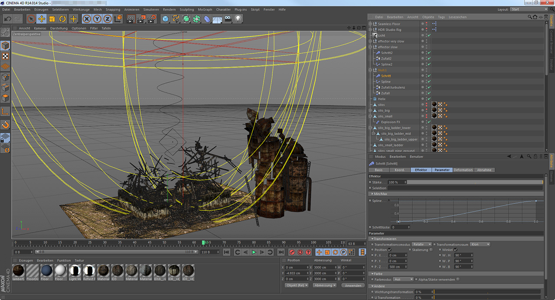This screenshot has width=555, height=300.
Task: Activate the Rotate tool
Action: click(62, 19)
